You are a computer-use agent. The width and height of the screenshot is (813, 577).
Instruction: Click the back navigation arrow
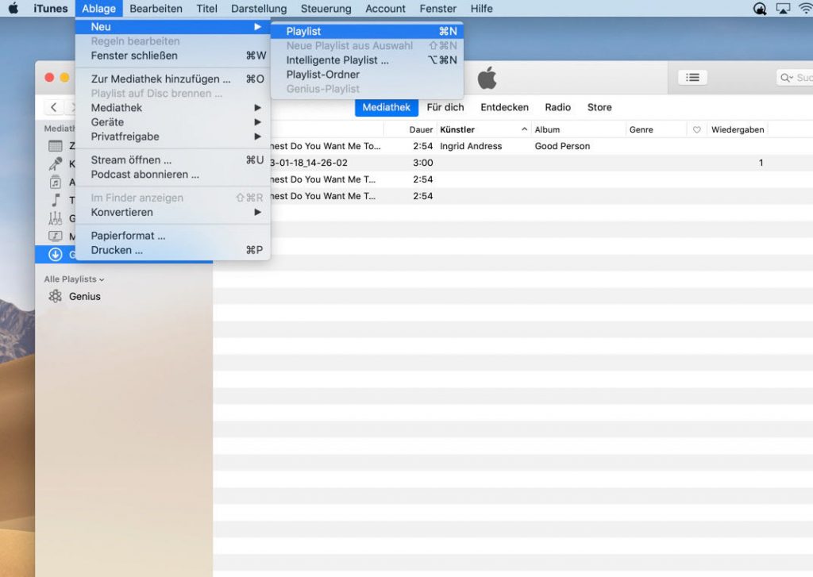tap(53, 107)
